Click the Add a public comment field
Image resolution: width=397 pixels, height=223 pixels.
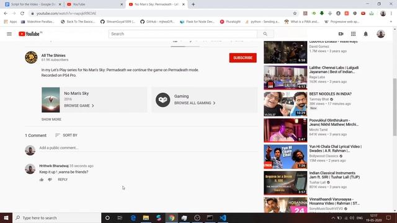click(x=148, y=148)
